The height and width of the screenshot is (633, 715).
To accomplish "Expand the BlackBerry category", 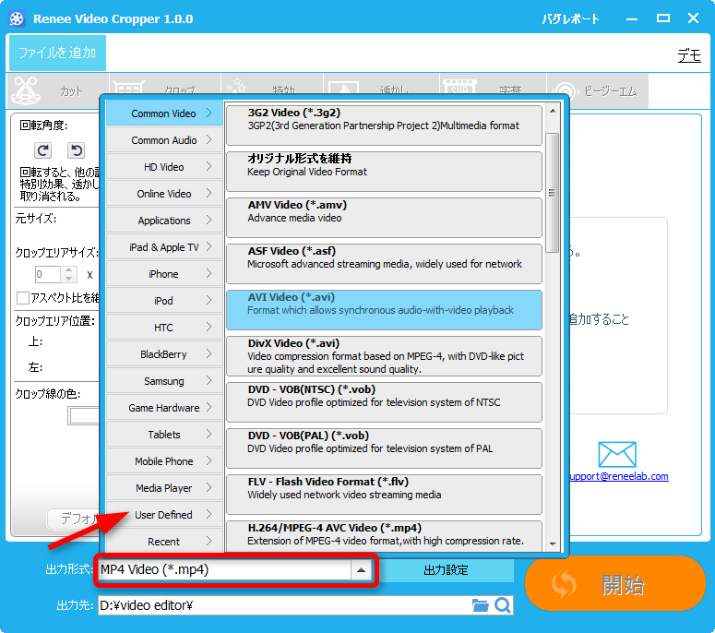I will [164, 354].
